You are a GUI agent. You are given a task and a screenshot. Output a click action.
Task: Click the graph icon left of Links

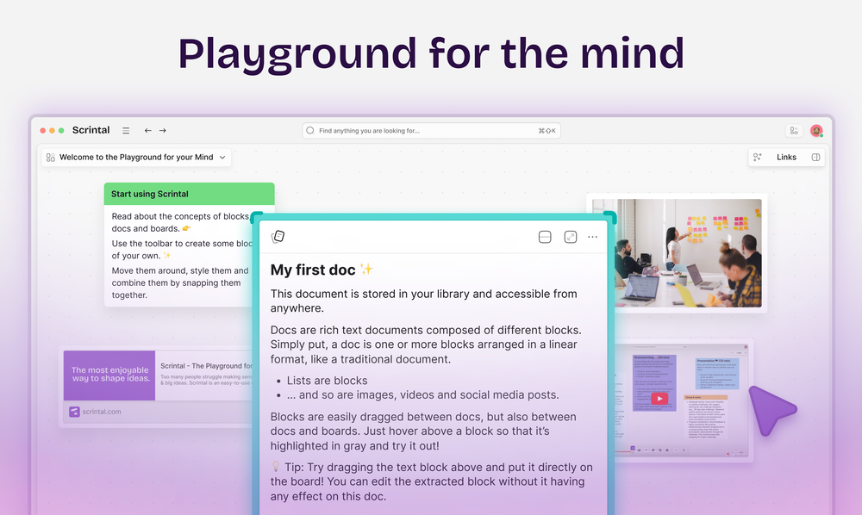757,158
